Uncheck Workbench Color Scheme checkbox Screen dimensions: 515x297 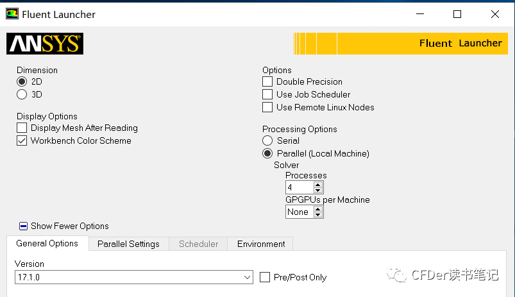(22, 140)
